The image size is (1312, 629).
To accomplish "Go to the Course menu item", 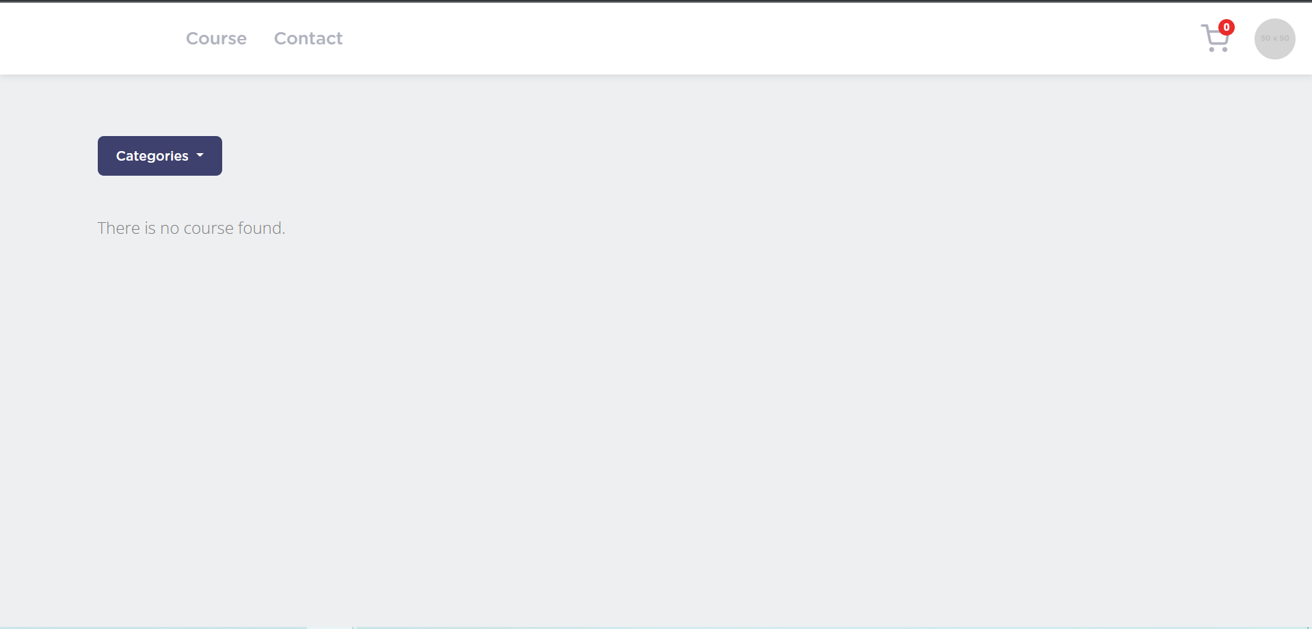I will click(x=216, y=38).
